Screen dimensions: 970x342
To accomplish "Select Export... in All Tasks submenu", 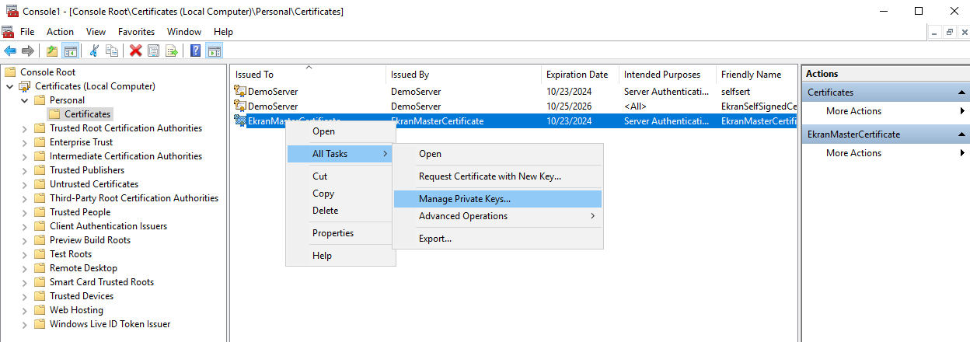I will 434,239.
